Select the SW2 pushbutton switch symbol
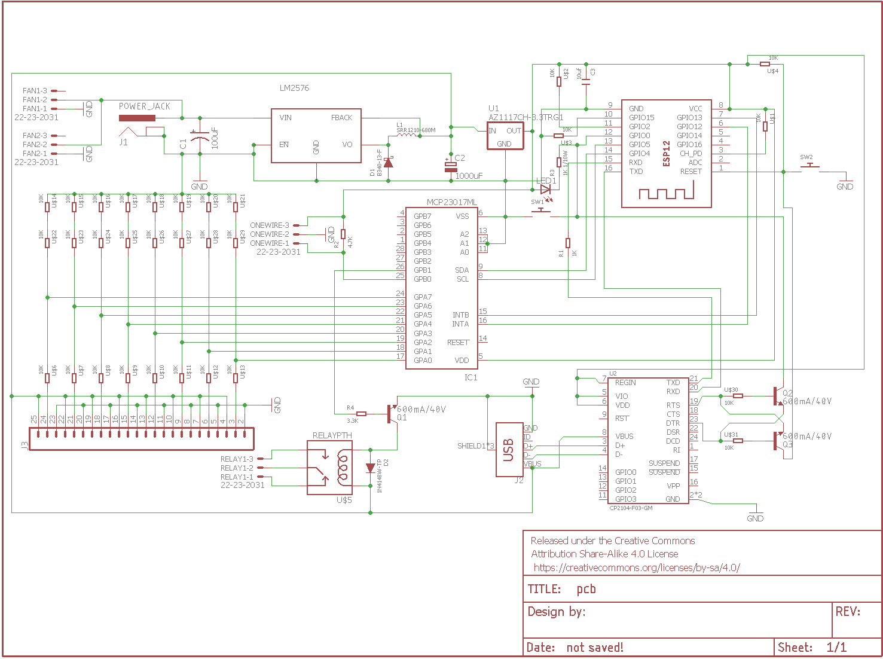 click(810, 167)
